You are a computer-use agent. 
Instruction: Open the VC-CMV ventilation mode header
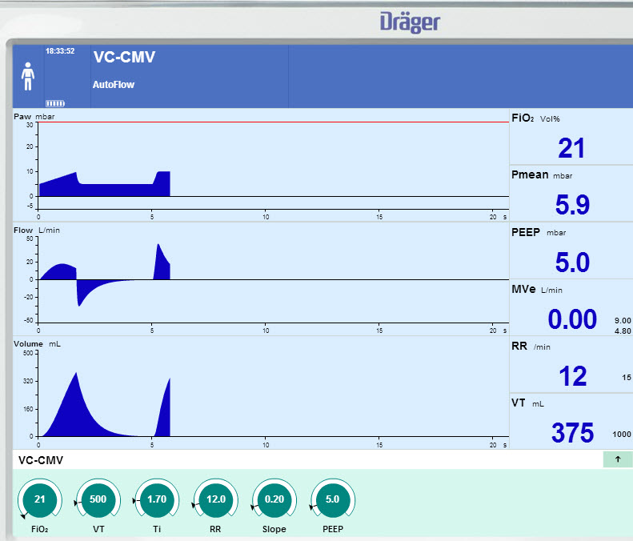124,57
